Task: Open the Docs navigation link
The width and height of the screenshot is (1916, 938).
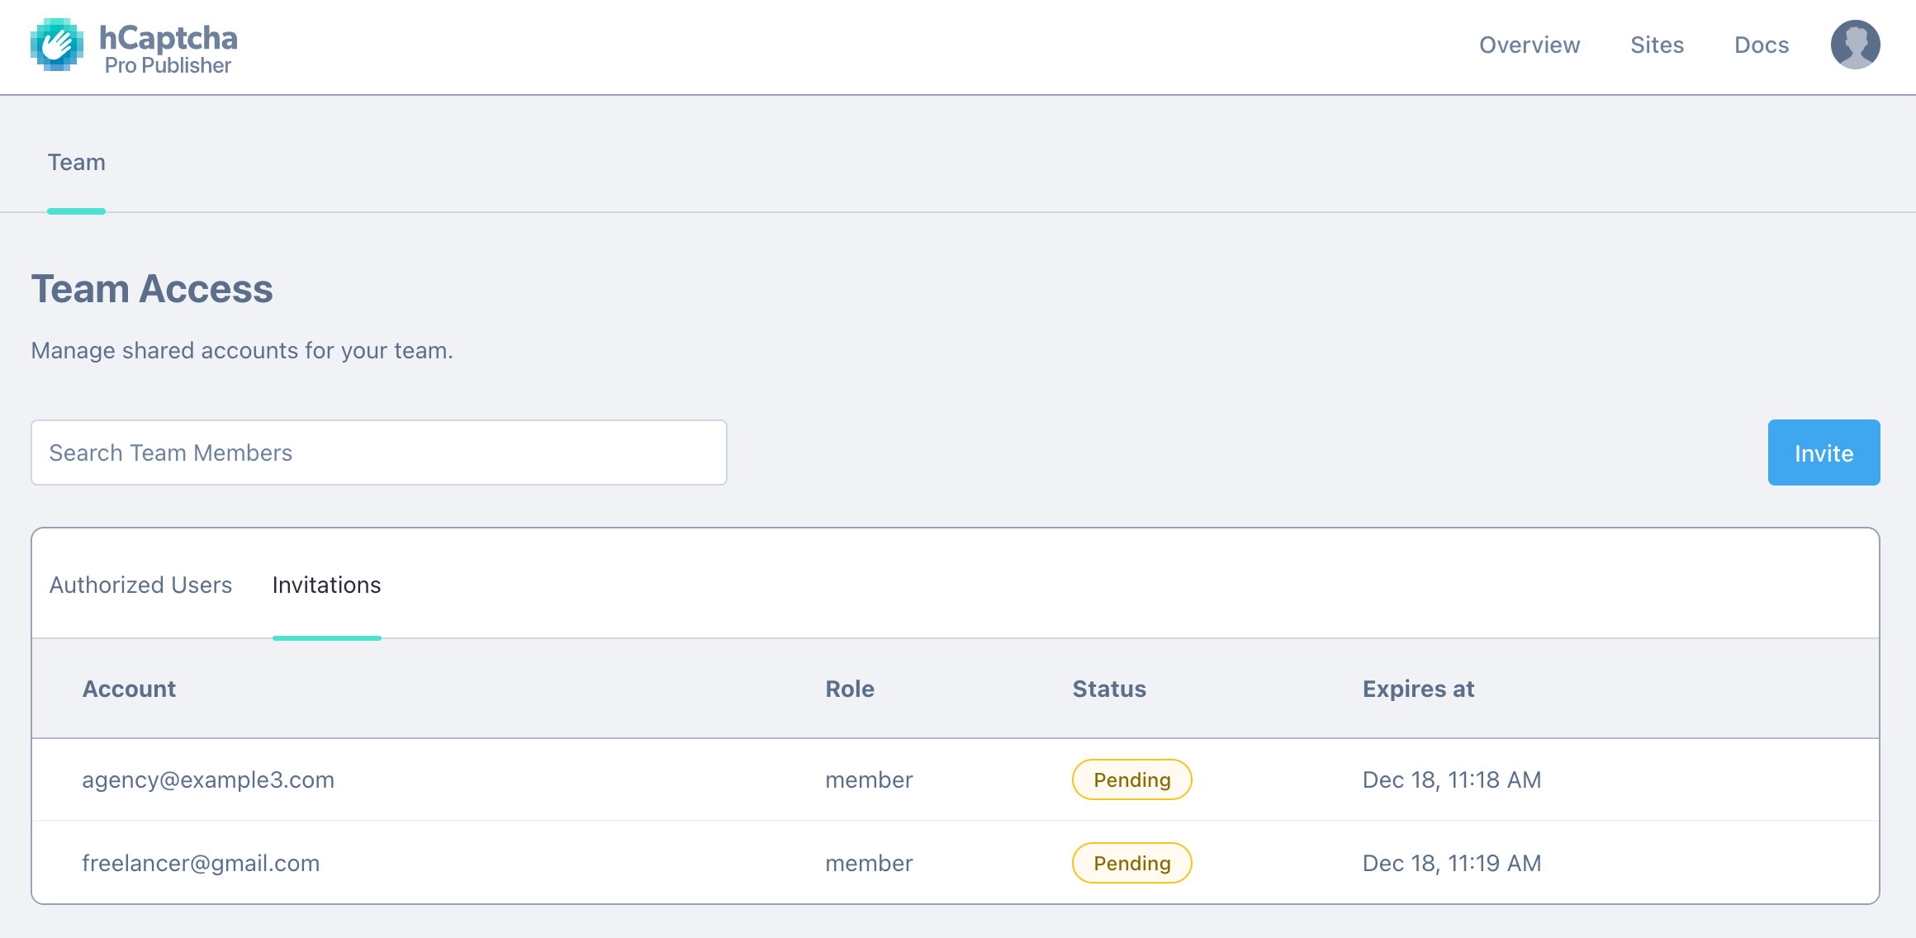Action: pos(1761,45)
